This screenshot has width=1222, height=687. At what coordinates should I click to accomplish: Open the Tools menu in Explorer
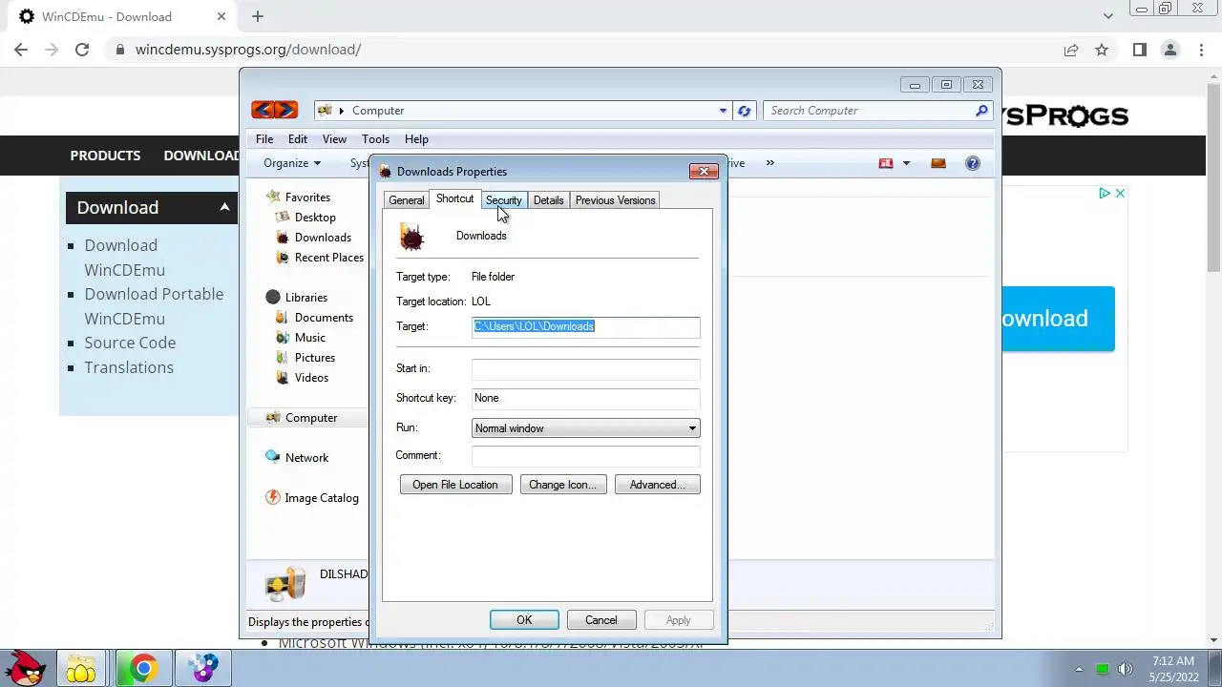click(x=375, y=139)
